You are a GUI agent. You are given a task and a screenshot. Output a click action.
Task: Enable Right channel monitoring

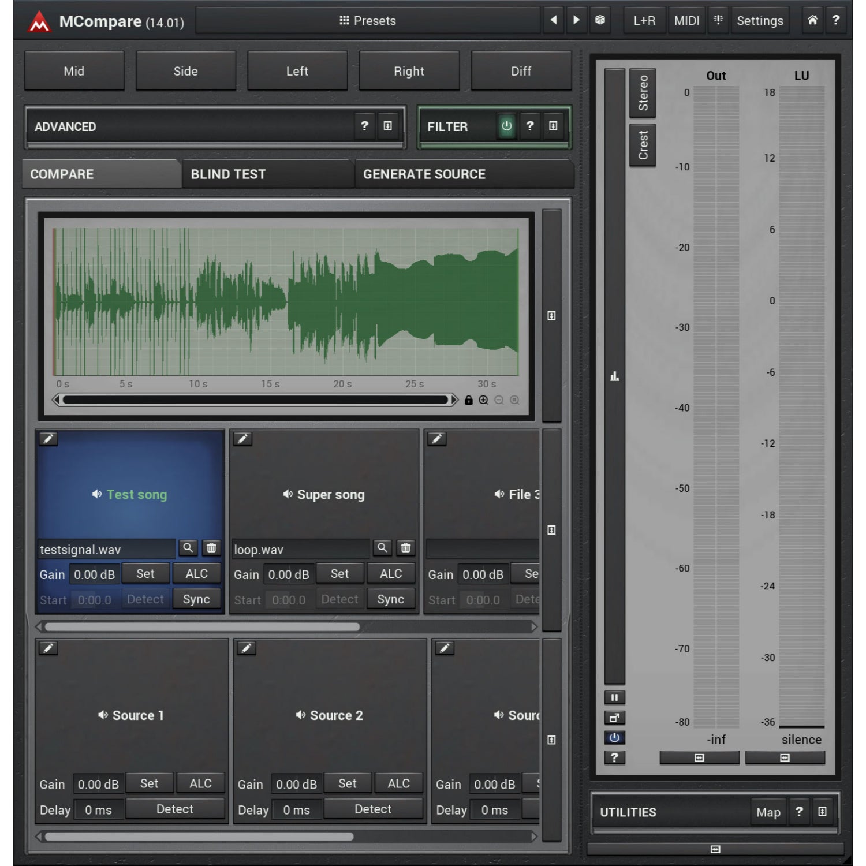[x=409, y=71]
